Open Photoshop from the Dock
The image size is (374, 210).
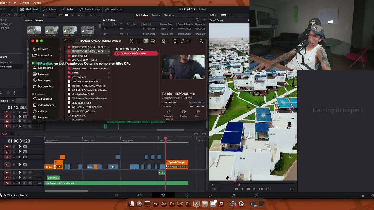[188, 204]
